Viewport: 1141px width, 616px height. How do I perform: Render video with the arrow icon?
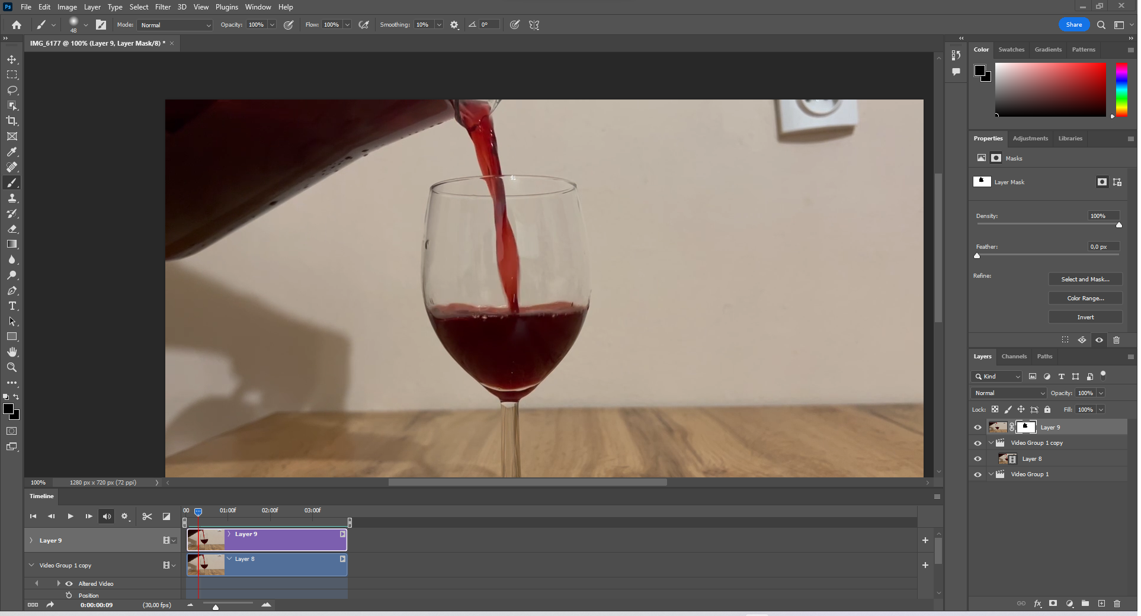click(50, 605)
